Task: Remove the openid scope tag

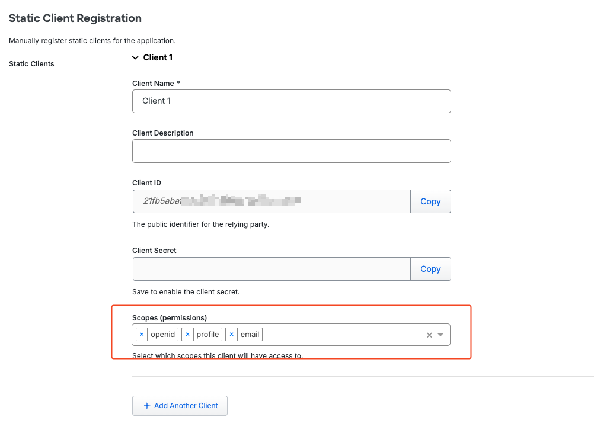Action: [142, 335]
